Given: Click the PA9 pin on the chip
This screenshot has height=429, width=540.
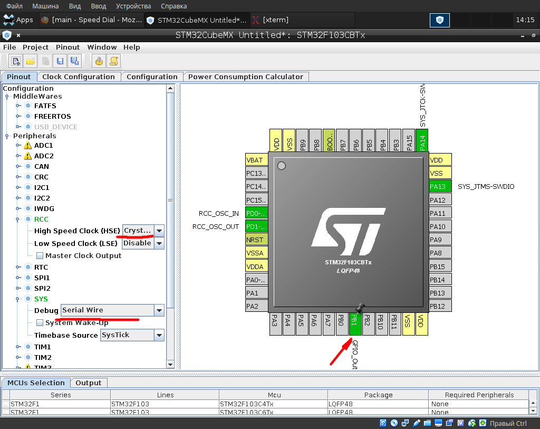Looking at the screenshot, I should coord(440,240).
